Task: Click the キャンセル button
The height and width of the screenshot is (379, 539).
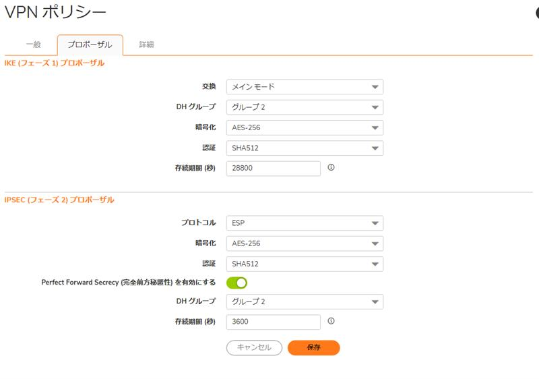Action: pyautogui.click(x=255, y=348)
